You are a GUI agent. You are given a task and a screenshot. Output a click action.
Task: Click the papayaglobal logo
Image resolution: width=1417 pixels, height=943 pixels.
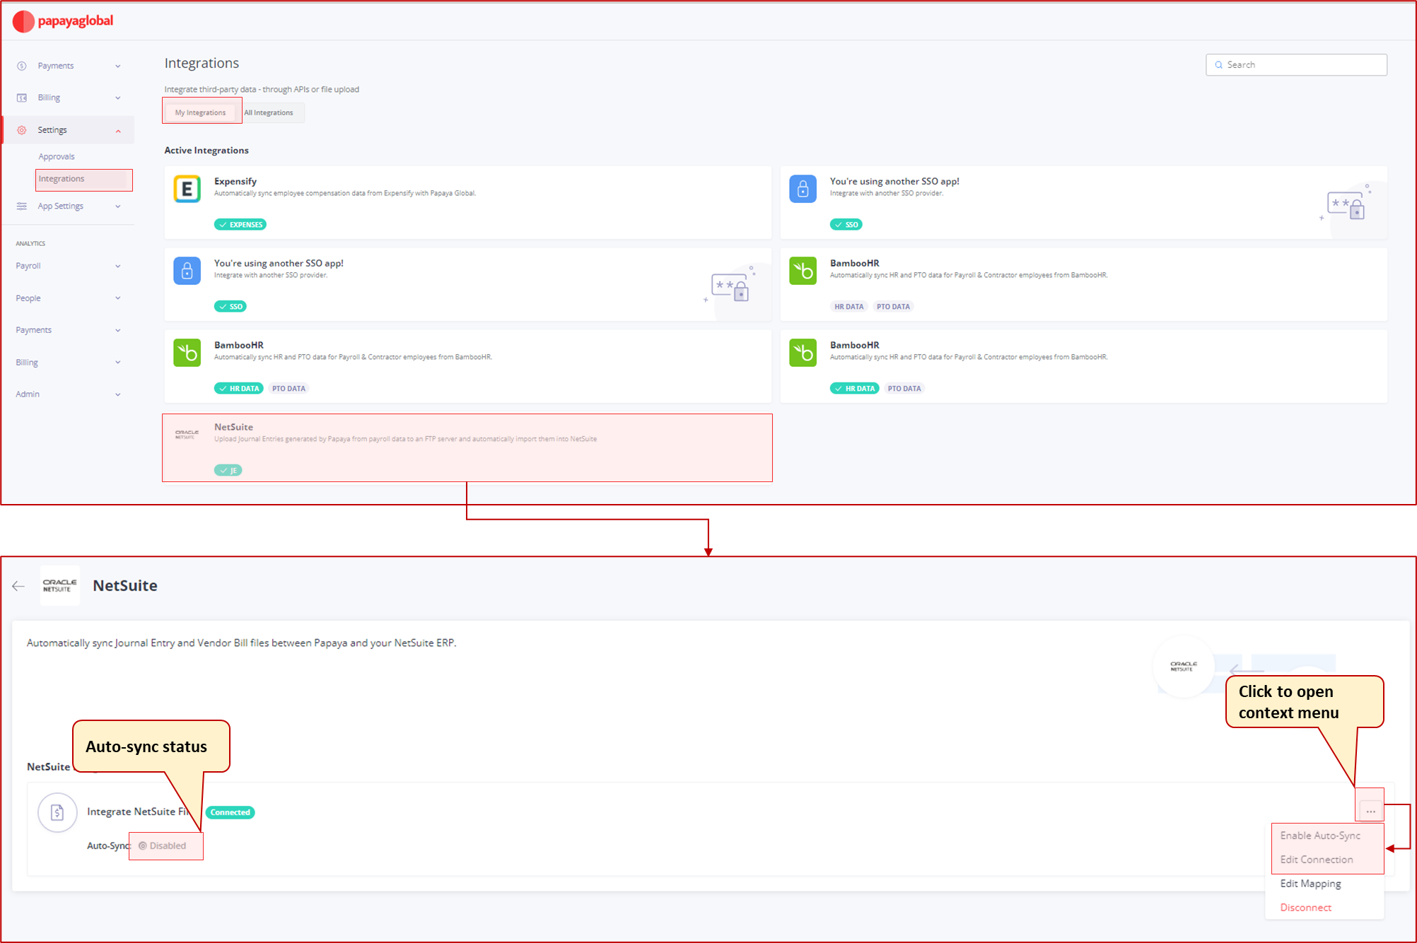tap(62, 21)
